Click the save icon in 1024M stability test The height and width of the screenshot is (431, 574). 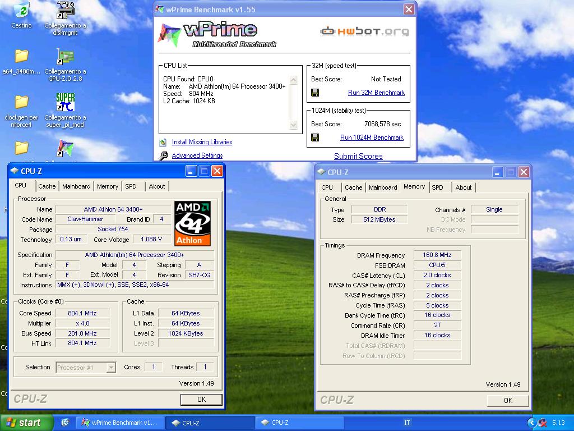click(315, 137)
